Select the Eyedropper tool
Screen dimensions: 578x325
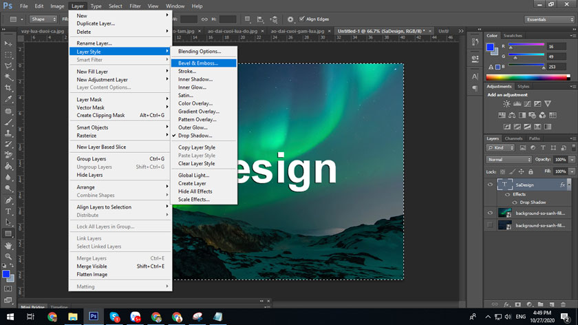pyautogui.click(x=8, y=99)
